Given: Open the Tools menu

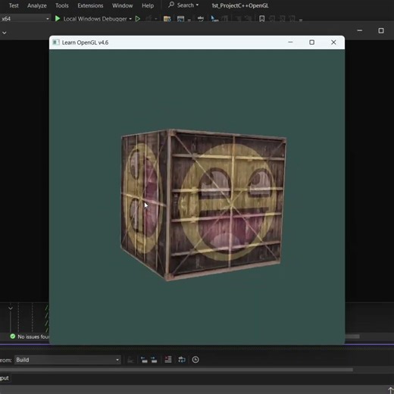Looking at the screenshot, I should click(x=62, y=5).
